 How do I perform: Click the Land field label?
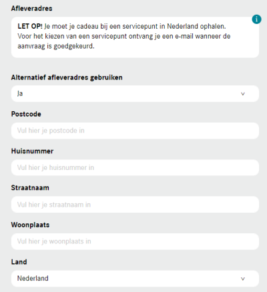pos(19,262)
